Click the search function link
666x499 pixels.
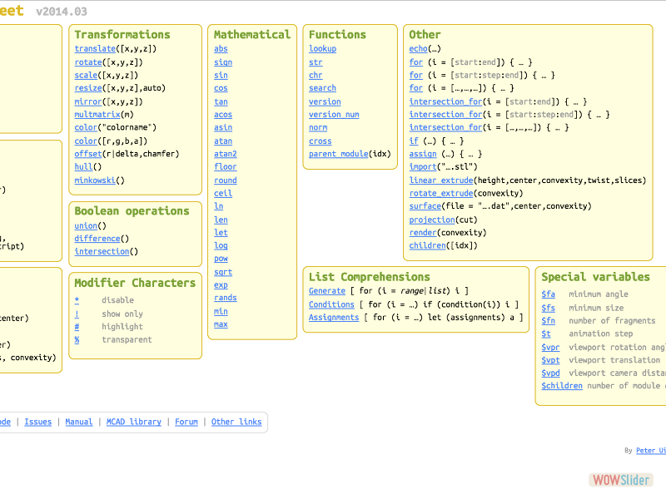[x=322, y=88]
